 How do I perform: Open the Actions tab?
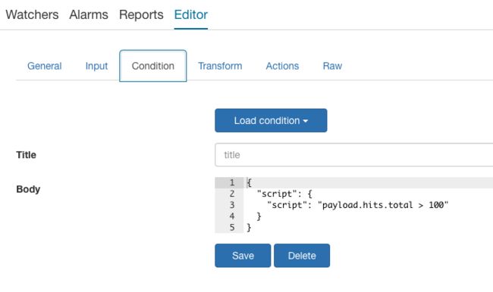click(x=282, y=66)
